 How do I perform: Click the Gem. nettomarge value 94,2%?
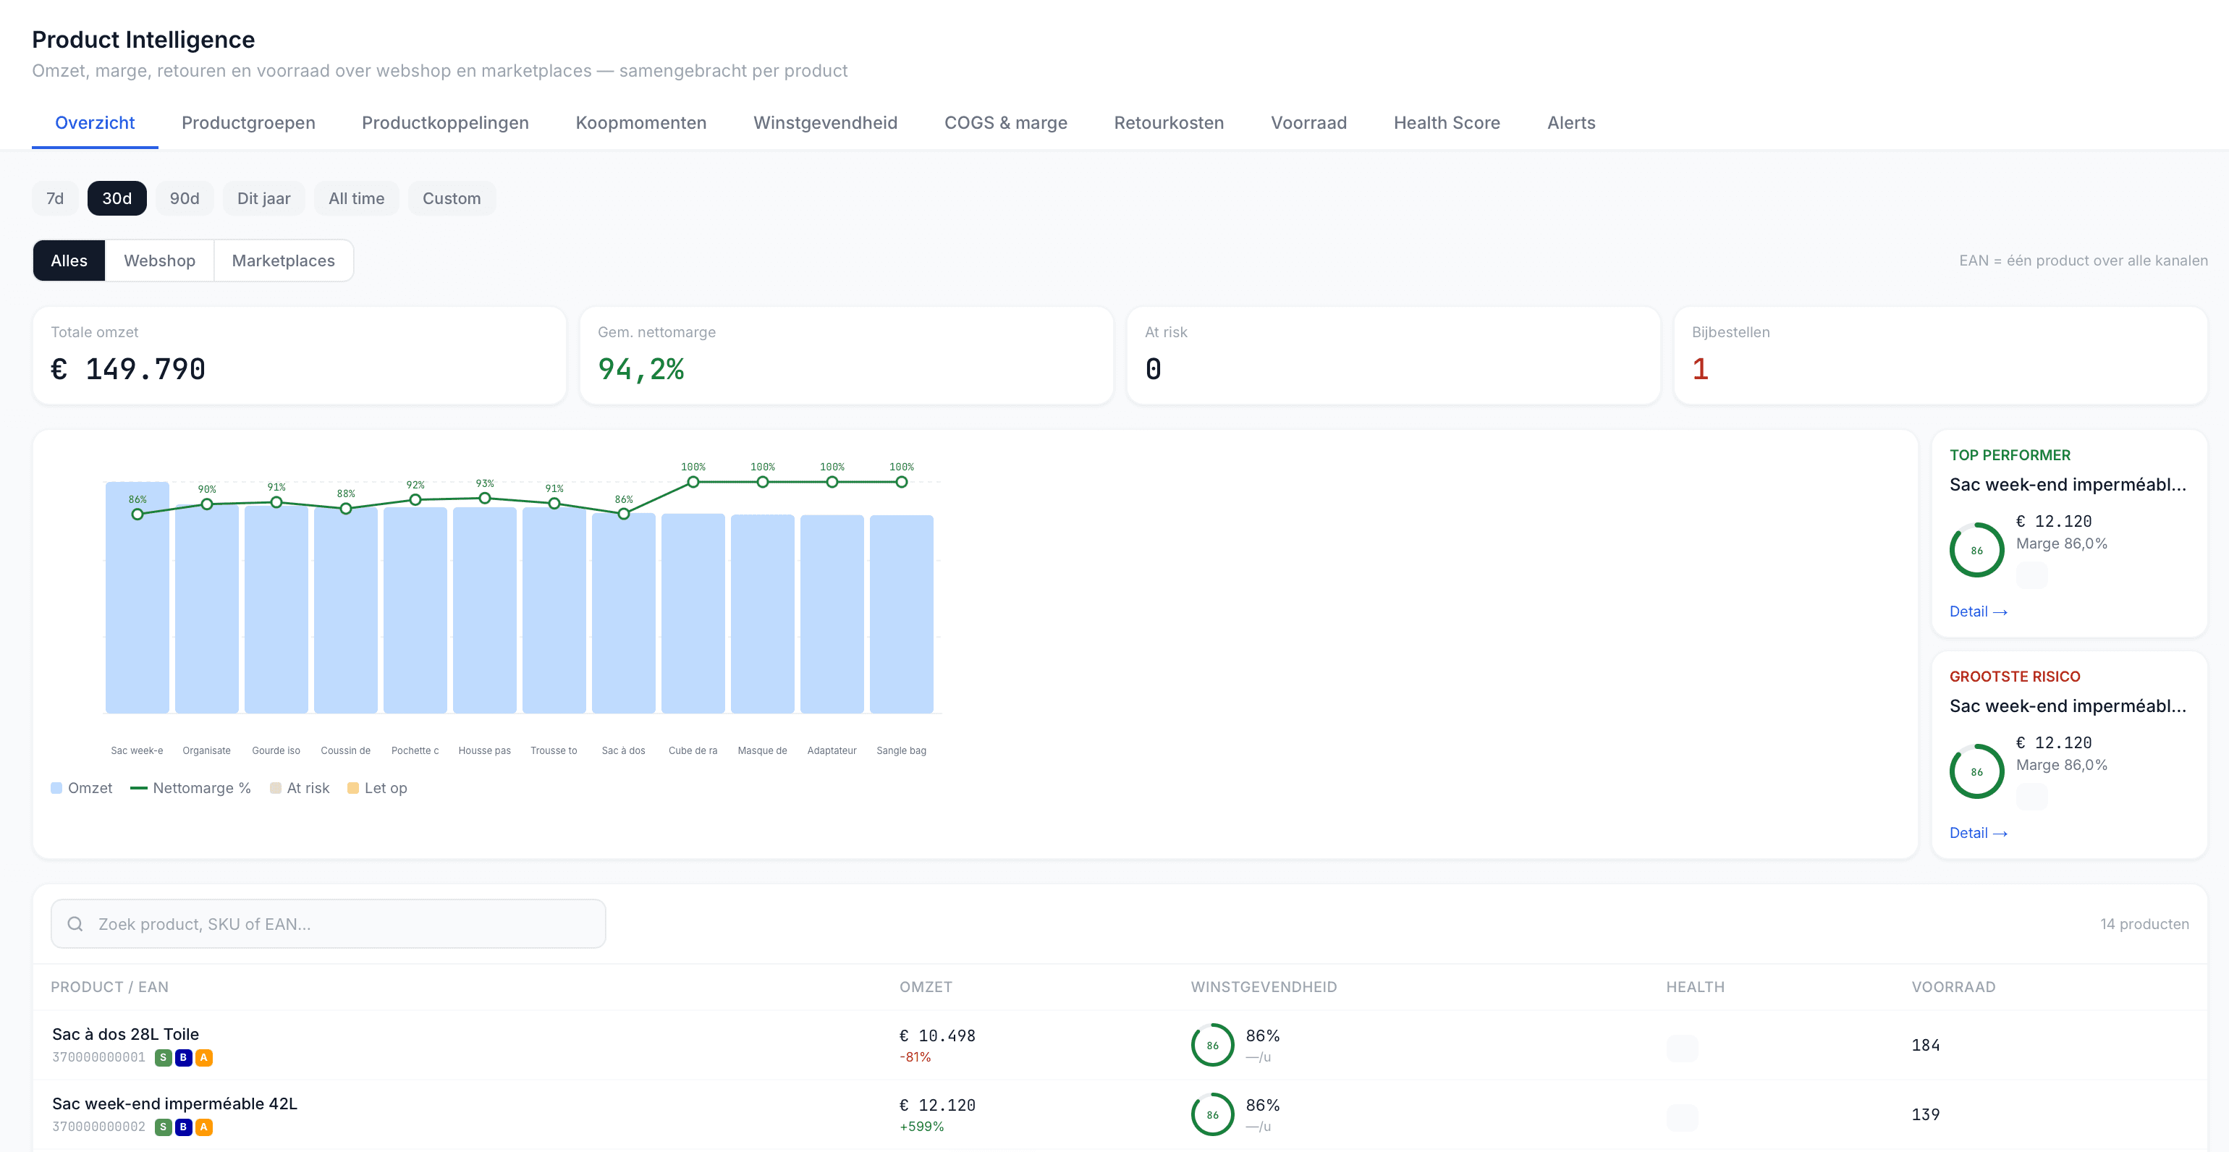tap(641, 370)
